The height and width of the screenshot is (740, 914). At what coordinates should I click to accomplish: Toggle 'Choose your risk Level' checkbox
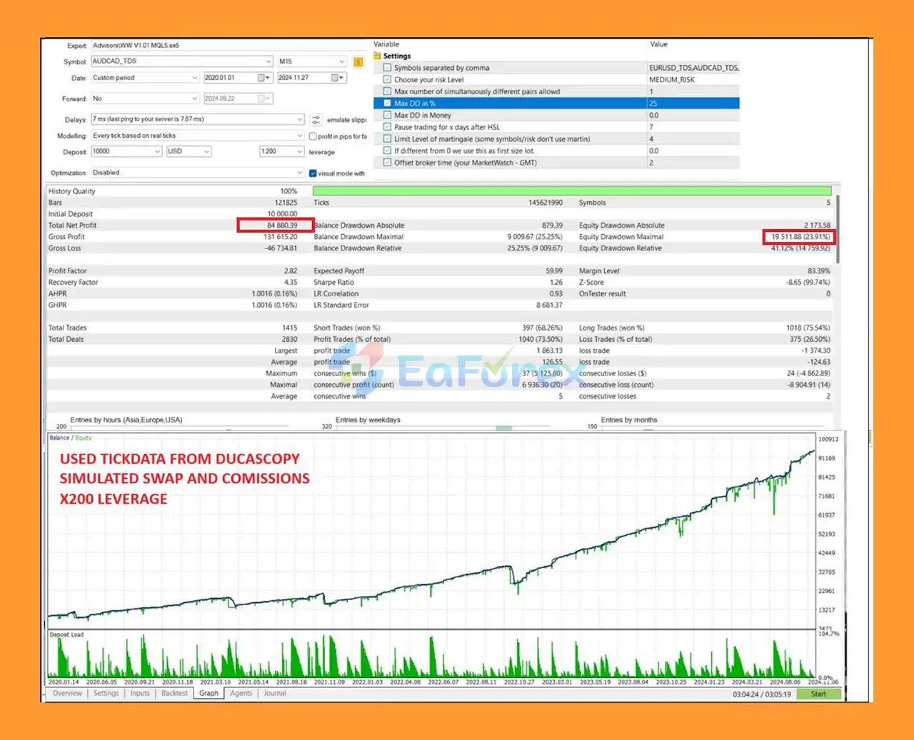388,80
